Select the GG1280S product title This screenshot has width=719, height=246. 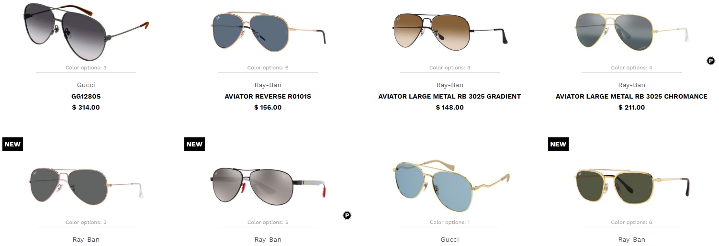[x=86, y=96]
